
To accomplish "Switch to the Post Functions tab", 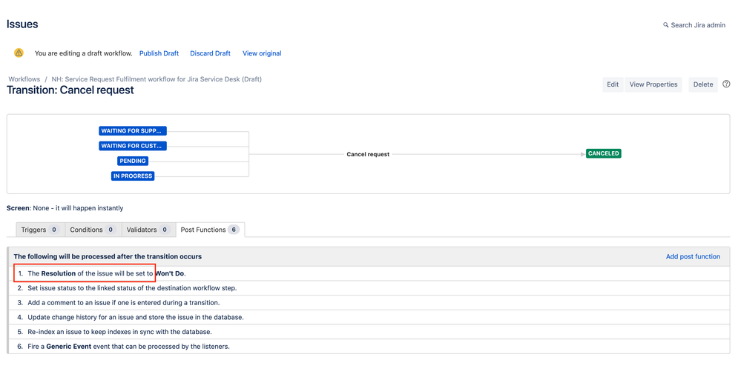I will (x=210, y=230).
